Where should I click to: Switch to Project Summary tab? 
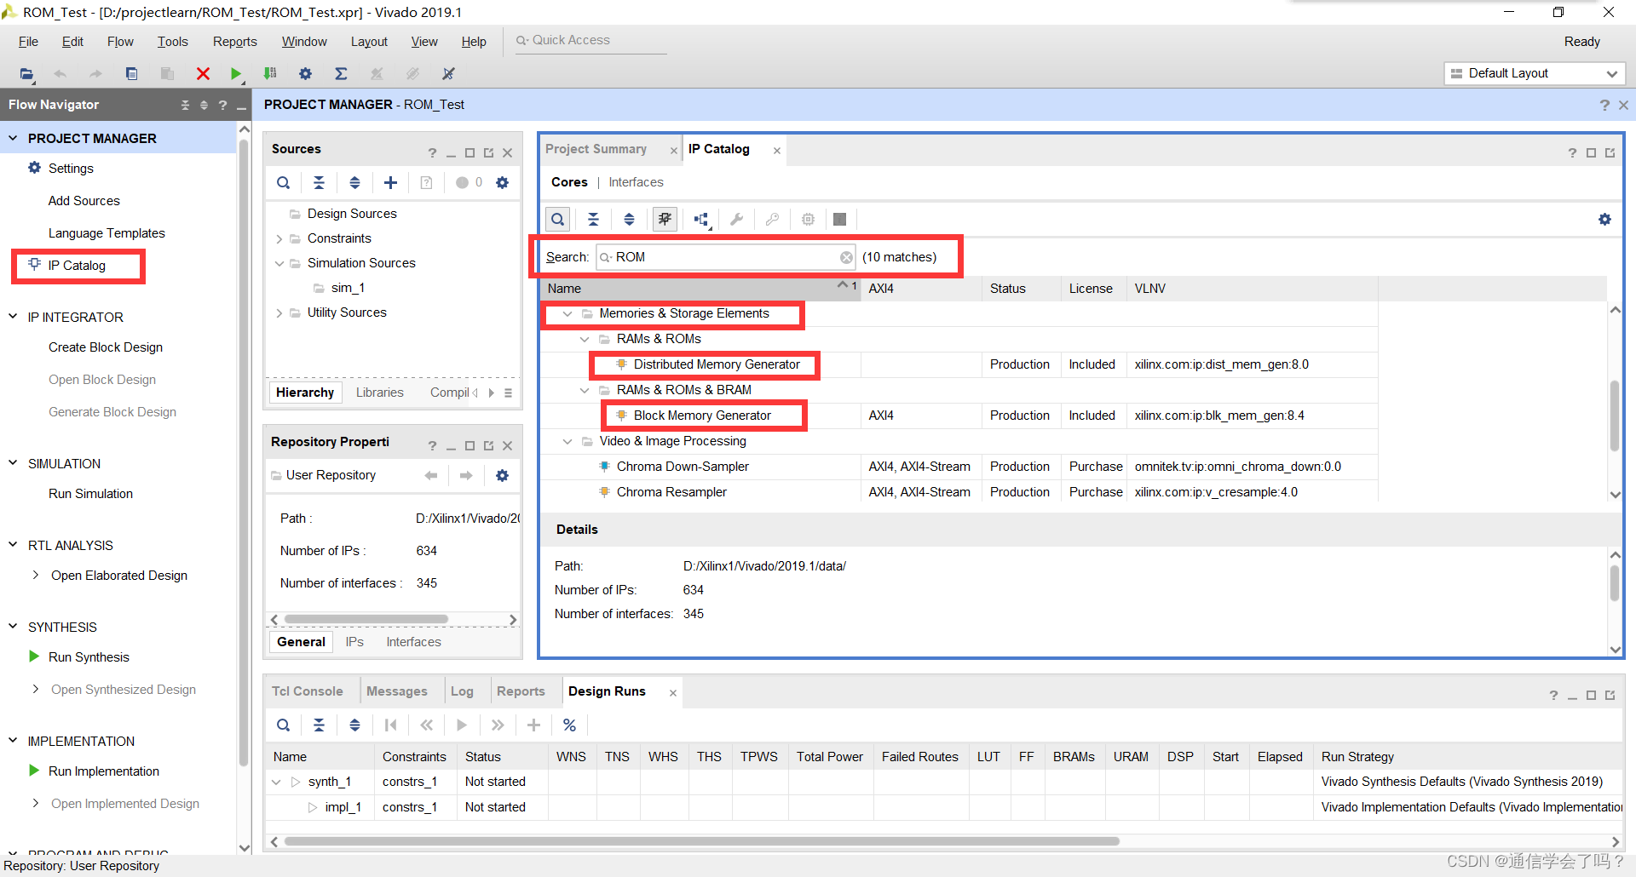coord(596,149)
